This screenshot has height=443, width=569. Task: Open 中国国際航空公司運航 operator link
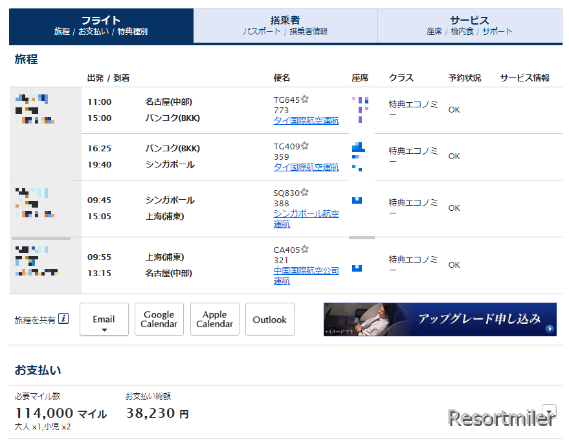306,276
